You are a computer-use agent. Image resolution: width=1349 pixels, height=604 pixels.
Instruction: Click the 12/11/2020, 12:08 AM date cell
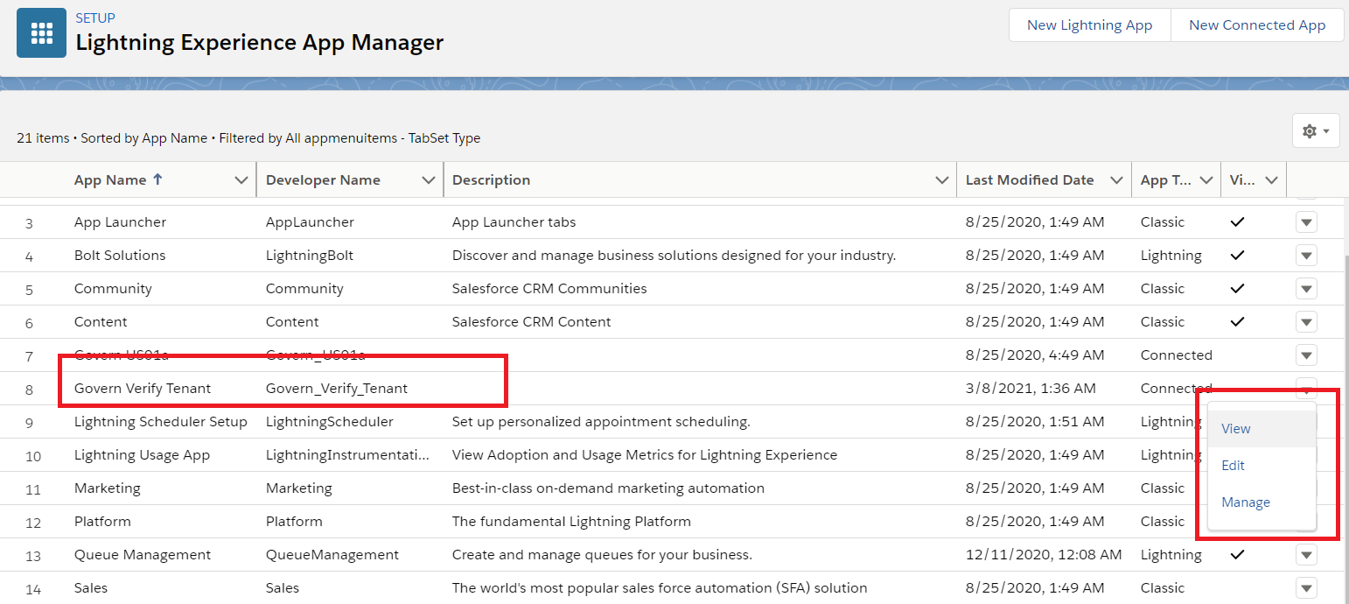pos(1044,555)
